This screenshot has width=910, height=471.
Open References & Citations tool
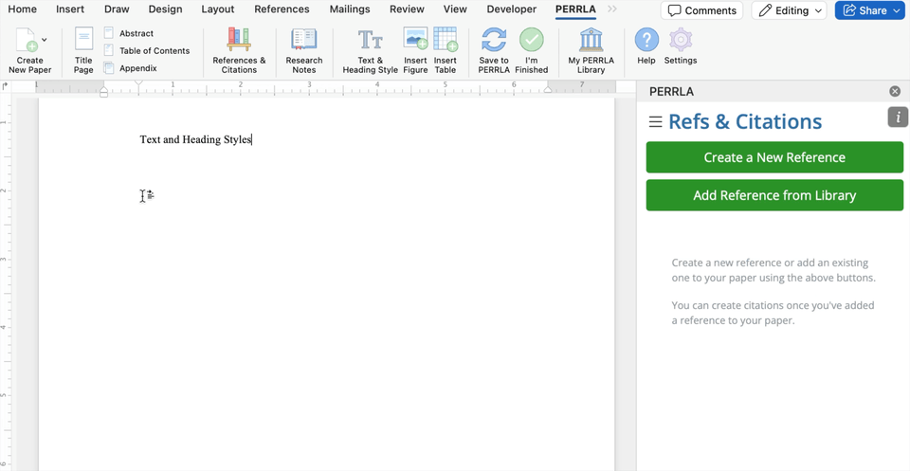(x=239, y=50)
